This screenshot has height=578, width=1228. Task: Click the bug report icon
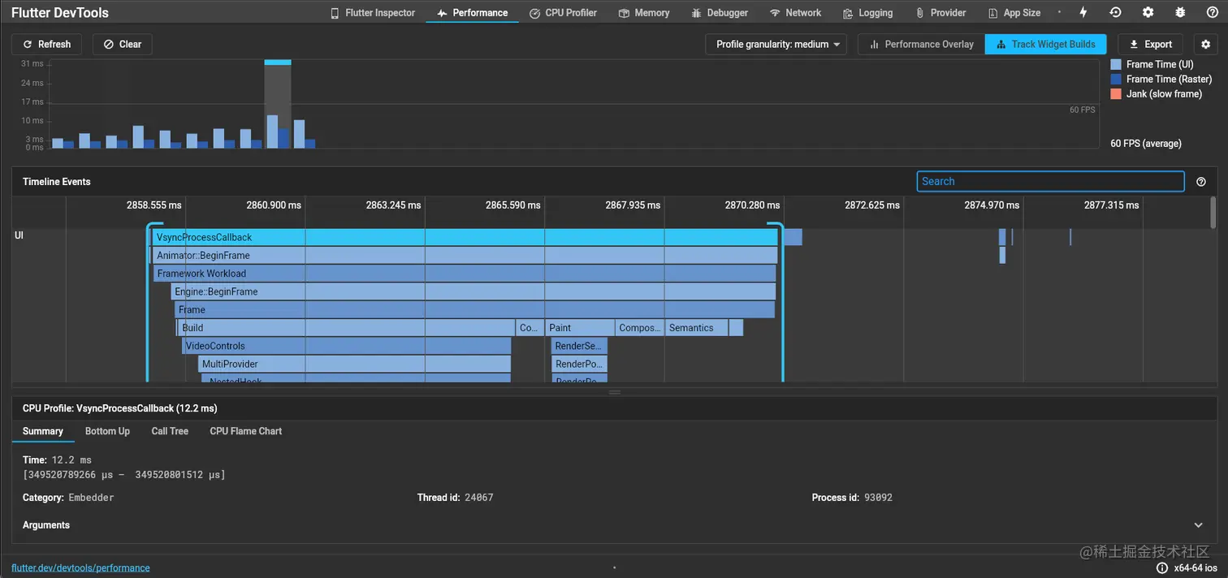tap(1179, 12)
